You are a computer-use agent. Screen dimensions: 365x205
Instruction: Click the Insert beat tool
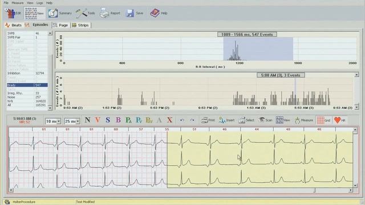226,120
